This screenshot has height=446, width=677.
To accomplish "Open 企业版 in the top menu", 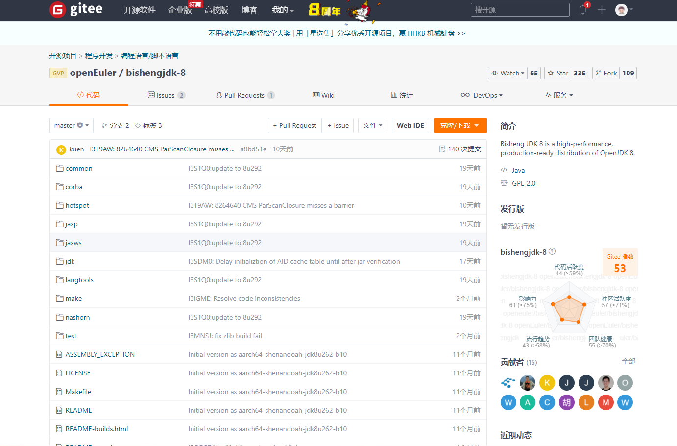I will click(180, 10).
